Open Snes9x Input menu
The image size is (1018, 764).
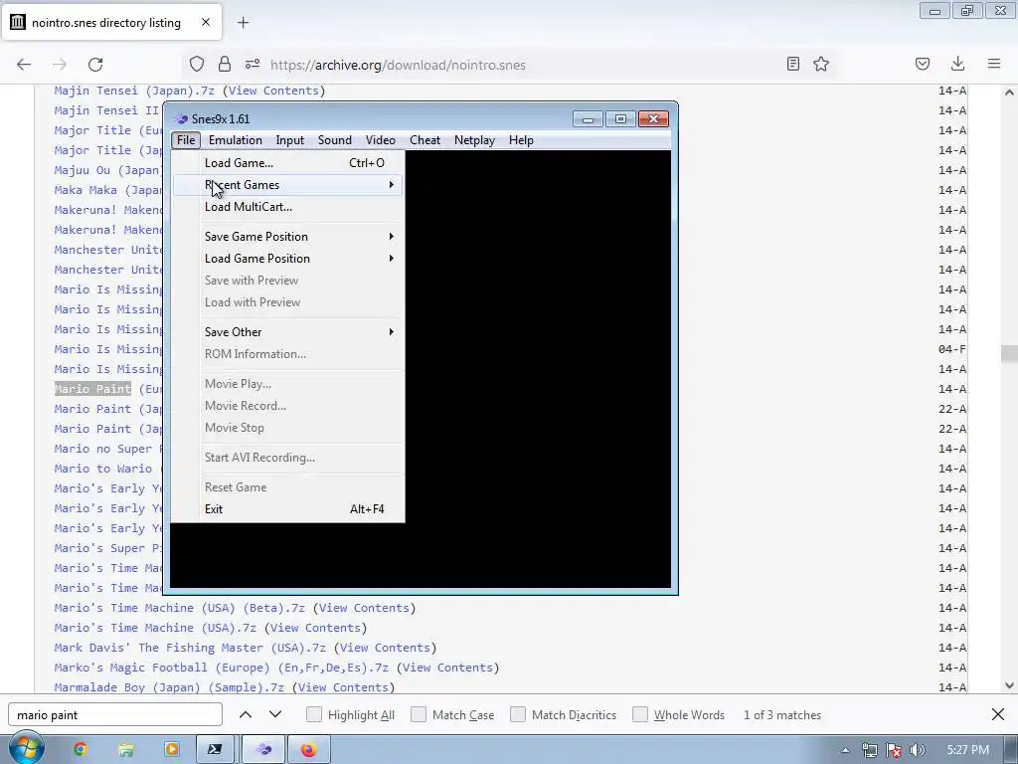[289, 140]
